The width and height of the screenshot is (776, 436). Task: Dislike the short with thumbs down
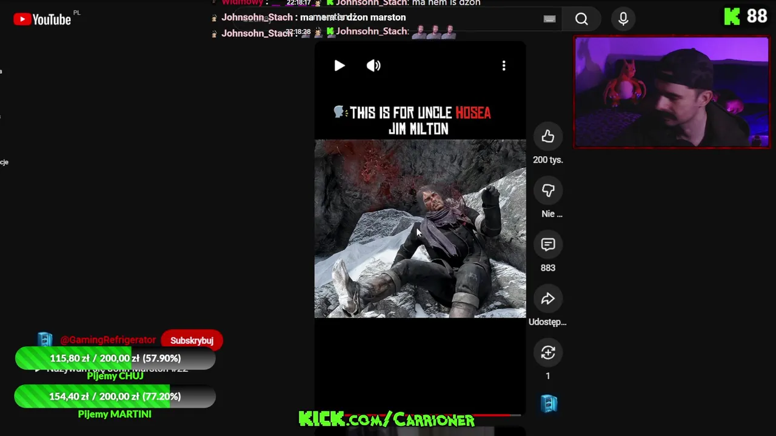click(x=548, y=190)
